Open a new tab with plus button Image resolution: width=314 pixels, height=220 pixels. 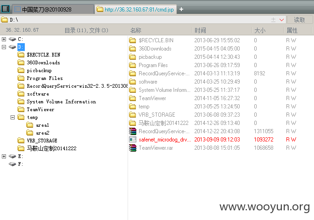tap(181, 9)
